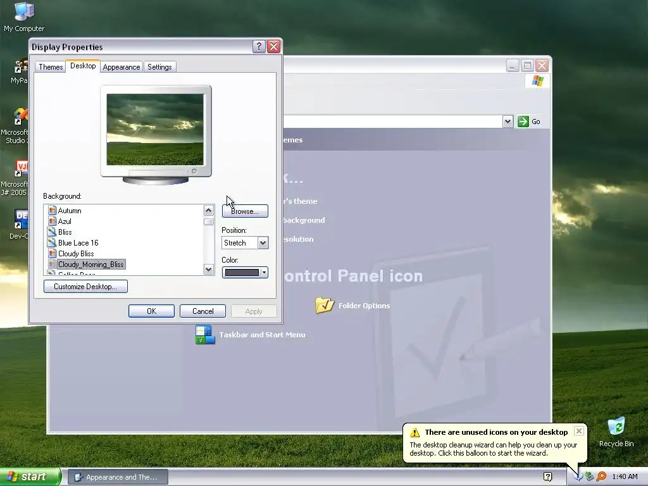Select the Desktop tab
This screenshot has width=648, height=486.
click(x=83, y=66)
